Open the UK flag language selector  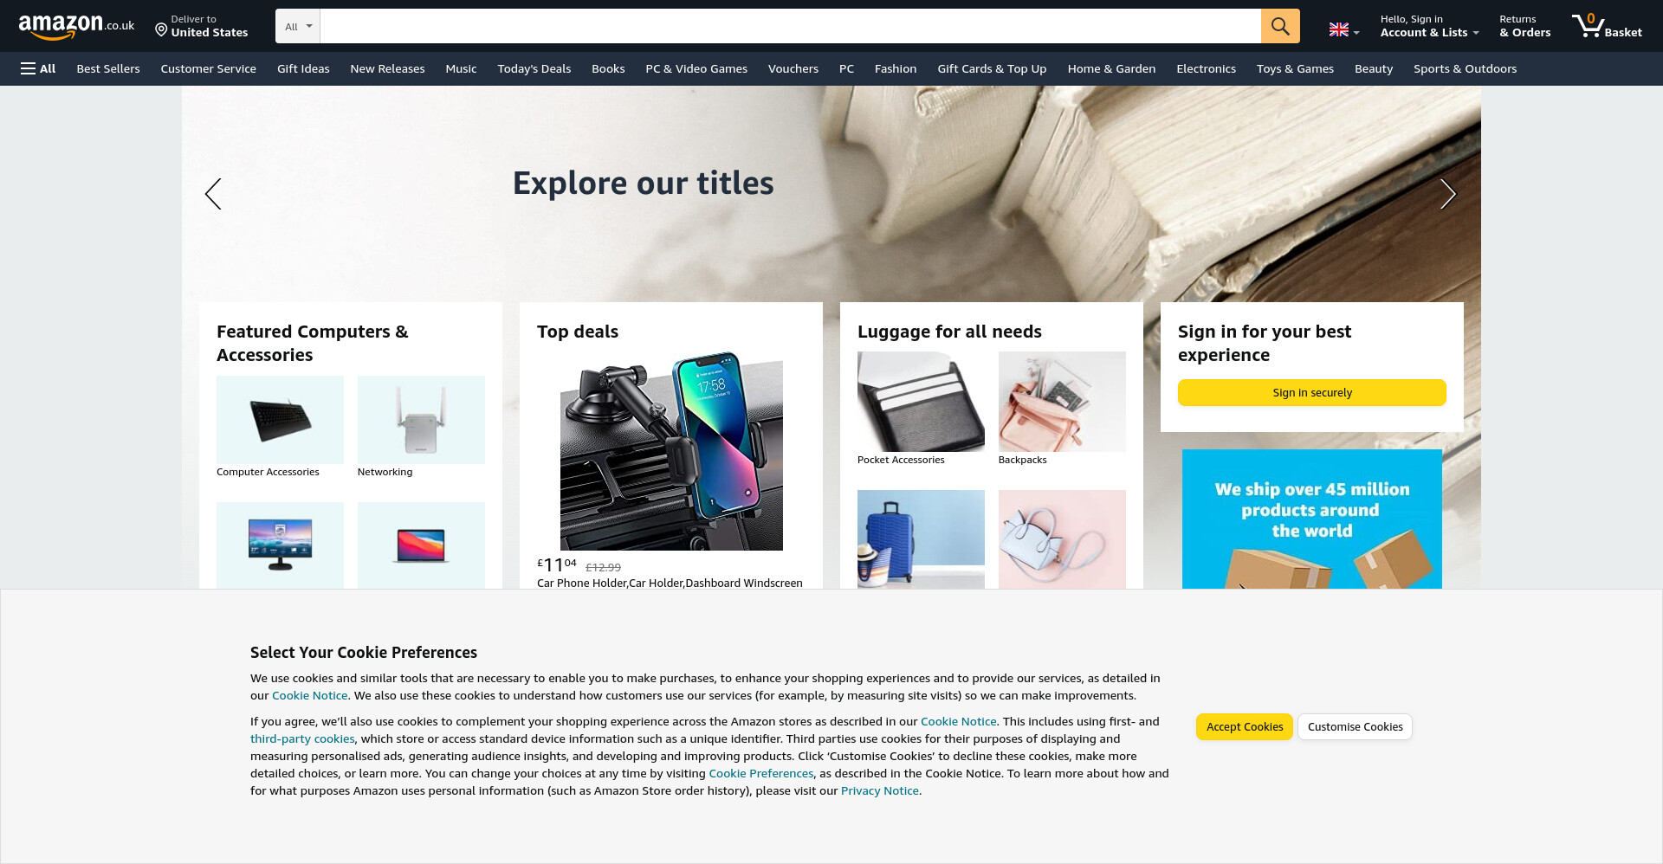coord(1343,29)
